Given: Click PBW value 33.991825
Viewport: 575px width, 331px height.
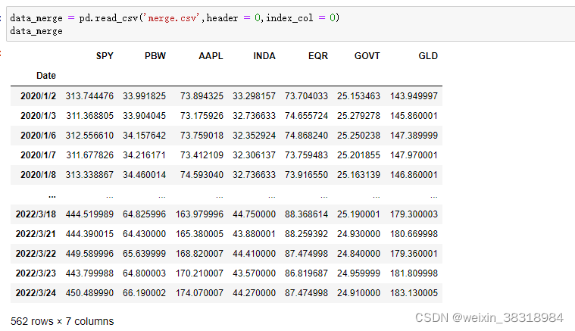Looking at the screenshot, I should point(144,96).
